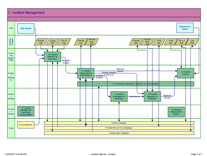The width and height of the screenshot is (207, 156).
Task: Click the "Incident Manager" swimlane label
Action: (x=11, y=76)
